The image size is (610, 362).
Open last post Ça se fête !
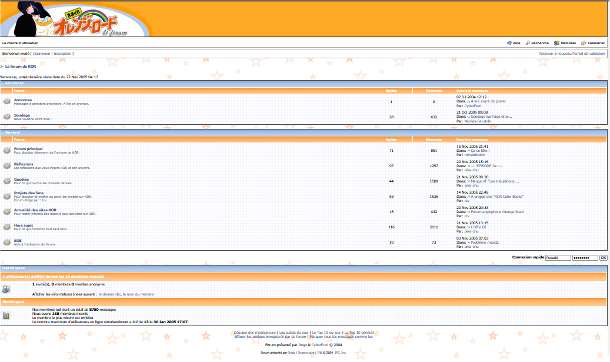pyautogui.click(x=480, y=151)
